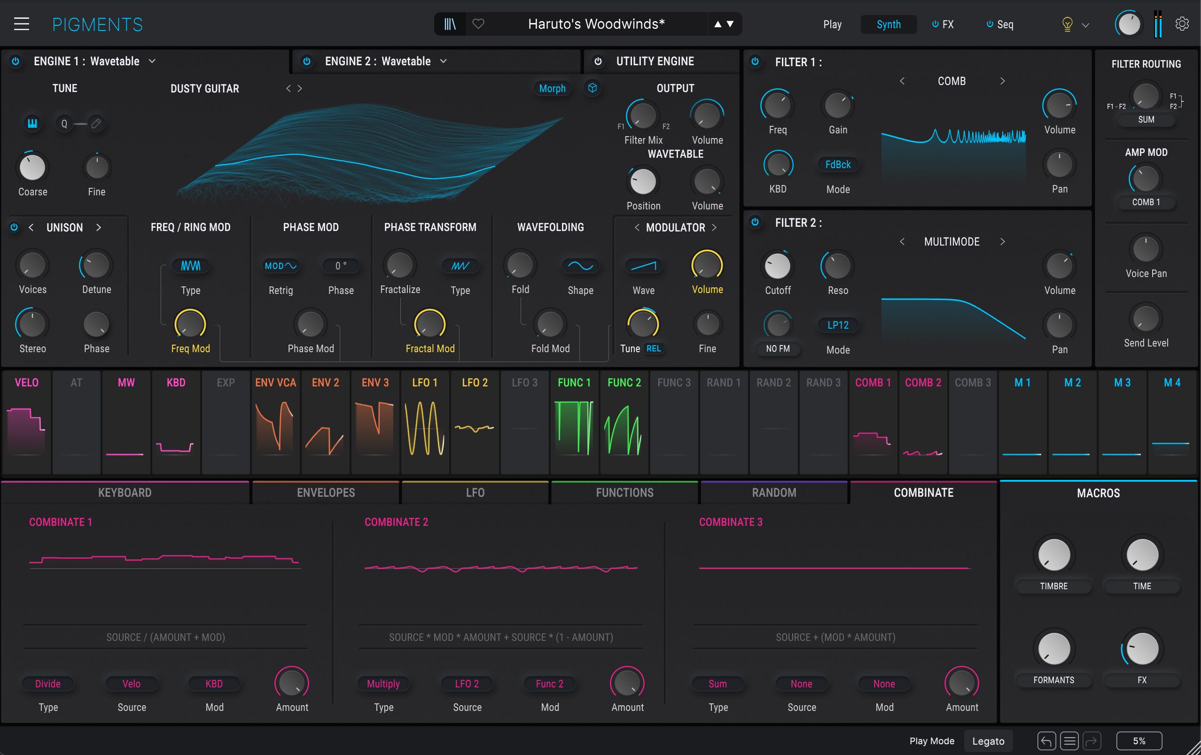The height and width of the screenshot is (755, 1201).
Task: Click the Phase Transform type waveform icon
Action: click(x=460, y=266)
